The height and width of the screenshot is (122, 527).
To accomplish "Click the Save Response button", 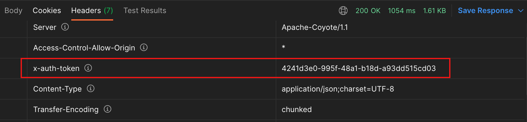I will pyautogui.click(x=485, y=11).
